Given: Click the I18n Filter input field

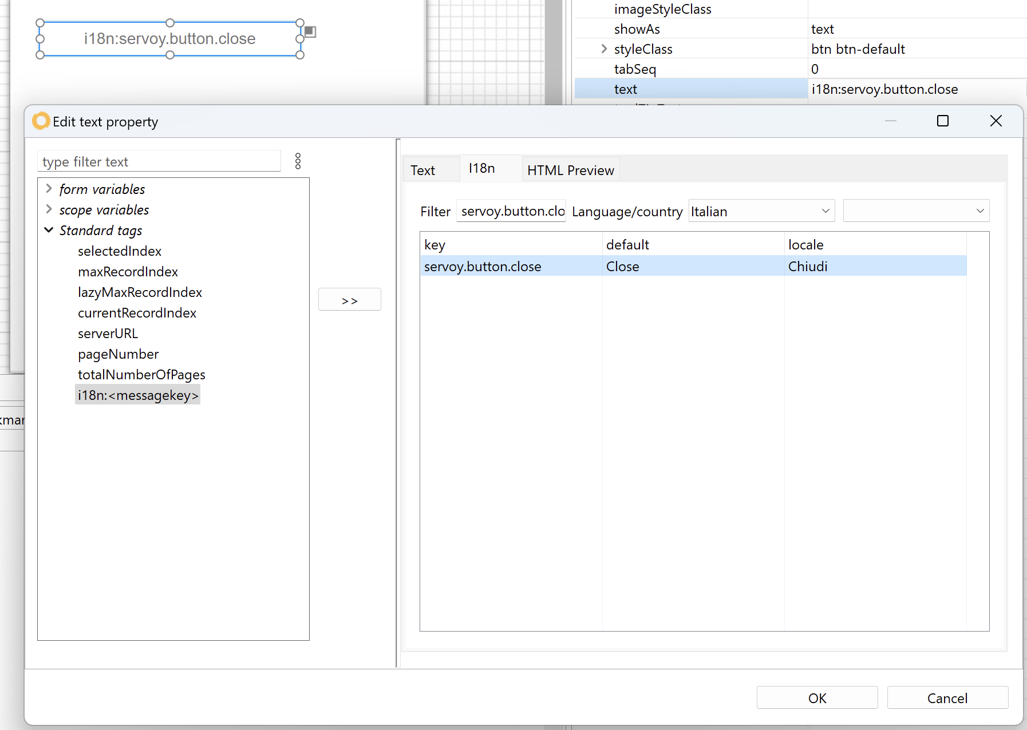Looking at the screenshot, I should 511,211.
